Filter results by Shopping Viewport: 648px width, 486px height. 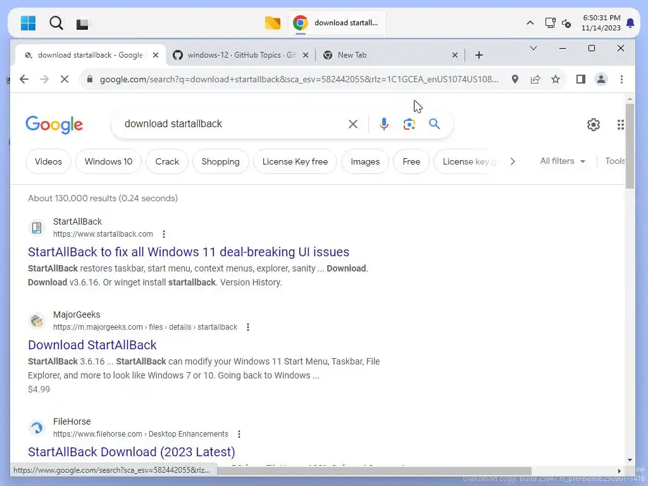point(221,161)
